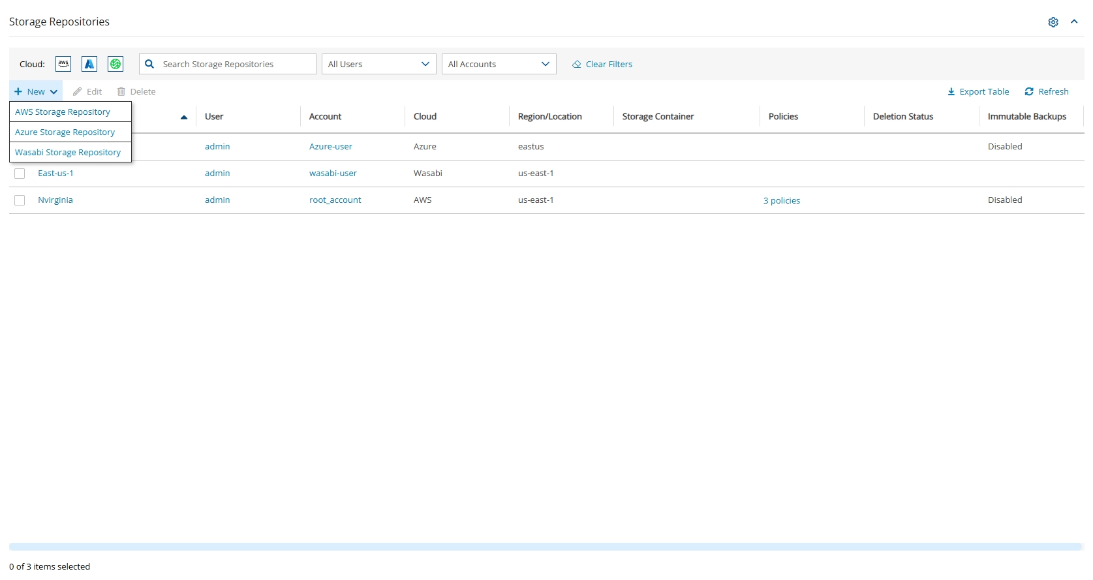Open the settings gear icon
The width and height of the screenshot is (1093, 580).
tap(1053, 22)
